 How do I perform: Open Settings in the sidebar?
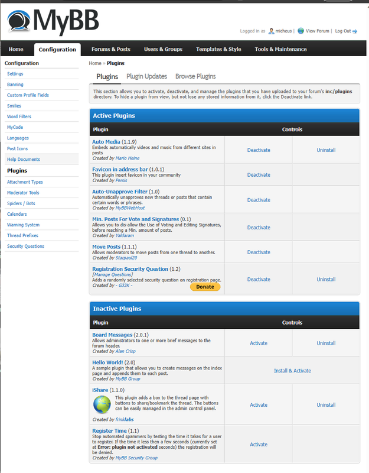coord(15,74)
